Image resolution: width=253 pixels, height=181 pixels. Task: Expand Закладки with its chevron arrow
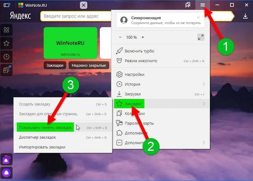pyautogui.click(x=204, y=104)
